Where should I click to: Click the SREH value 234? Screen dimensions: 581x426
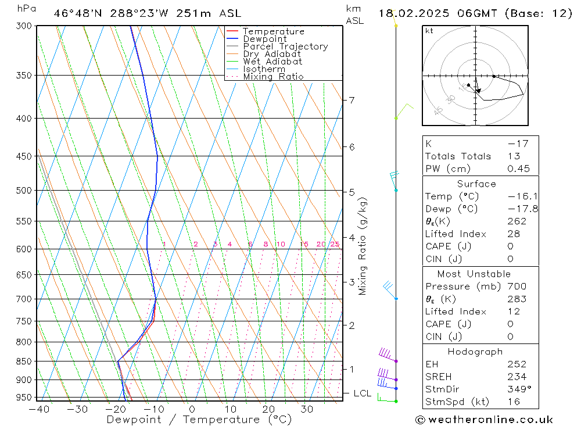point(517,377)
